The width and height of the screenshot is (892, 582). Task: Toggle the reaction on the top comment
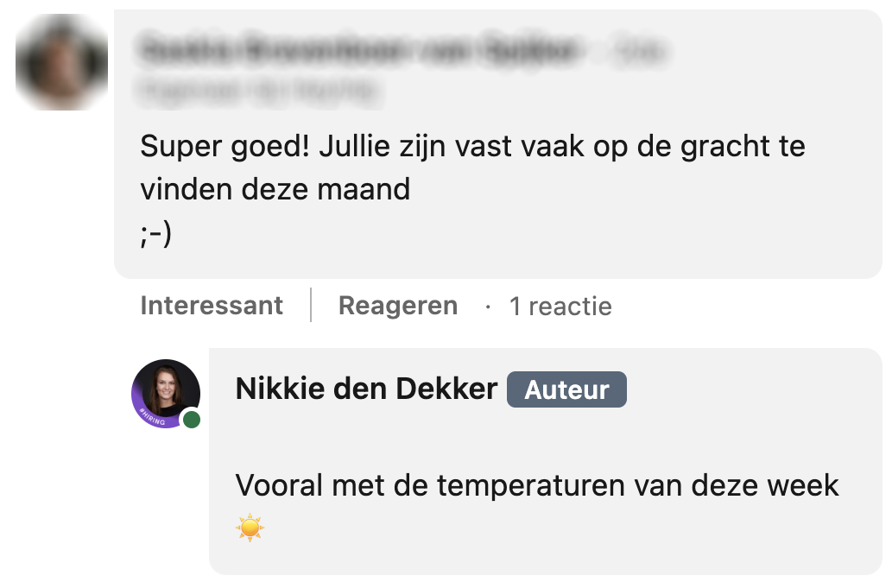pyautogui.click(x=212, y=305)
